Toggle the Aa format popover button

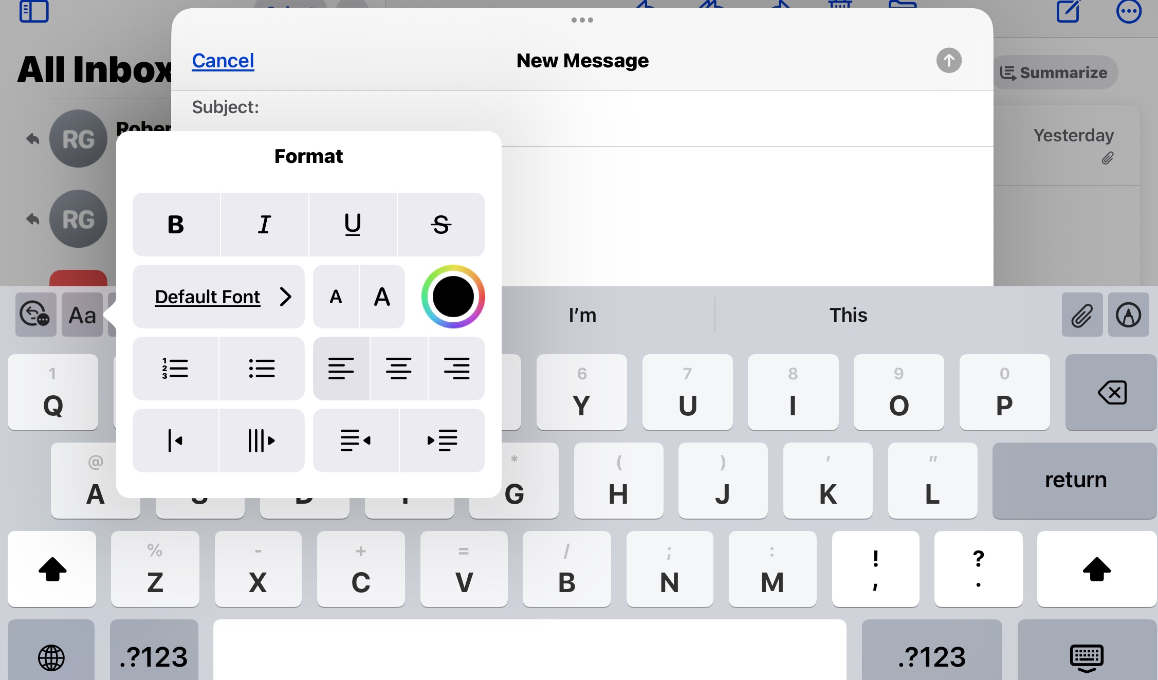pyautogui.click(x=82, y=315)
